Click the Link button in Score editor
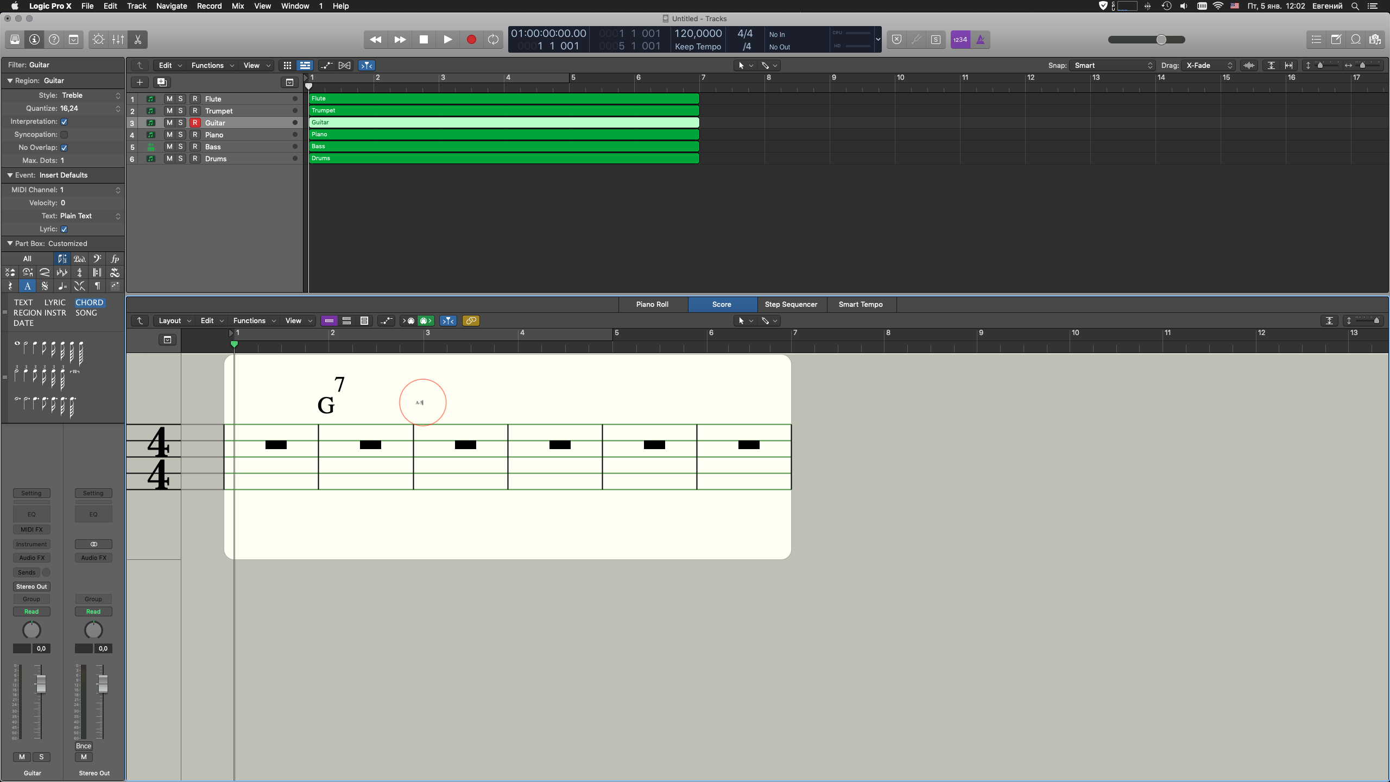The image size is (1390, 782). pyautogui.click(x=471, y=321)
